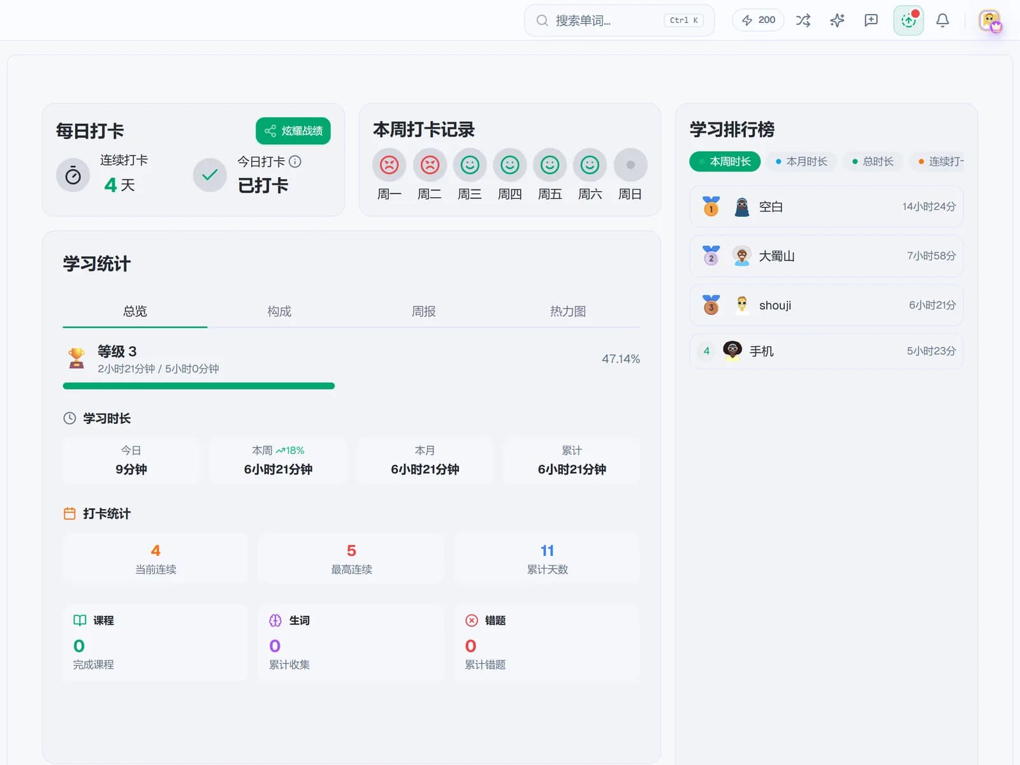Screen dimensions: 1020x765
Task: Click the 炫耀战绩 share button
Action: pyautogui.click(x=293, y=131)
